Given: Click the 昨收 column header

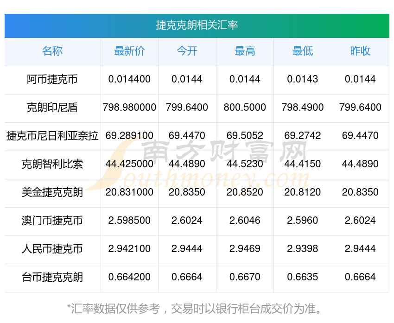Looking at the screenshot, I should [360, 51].
